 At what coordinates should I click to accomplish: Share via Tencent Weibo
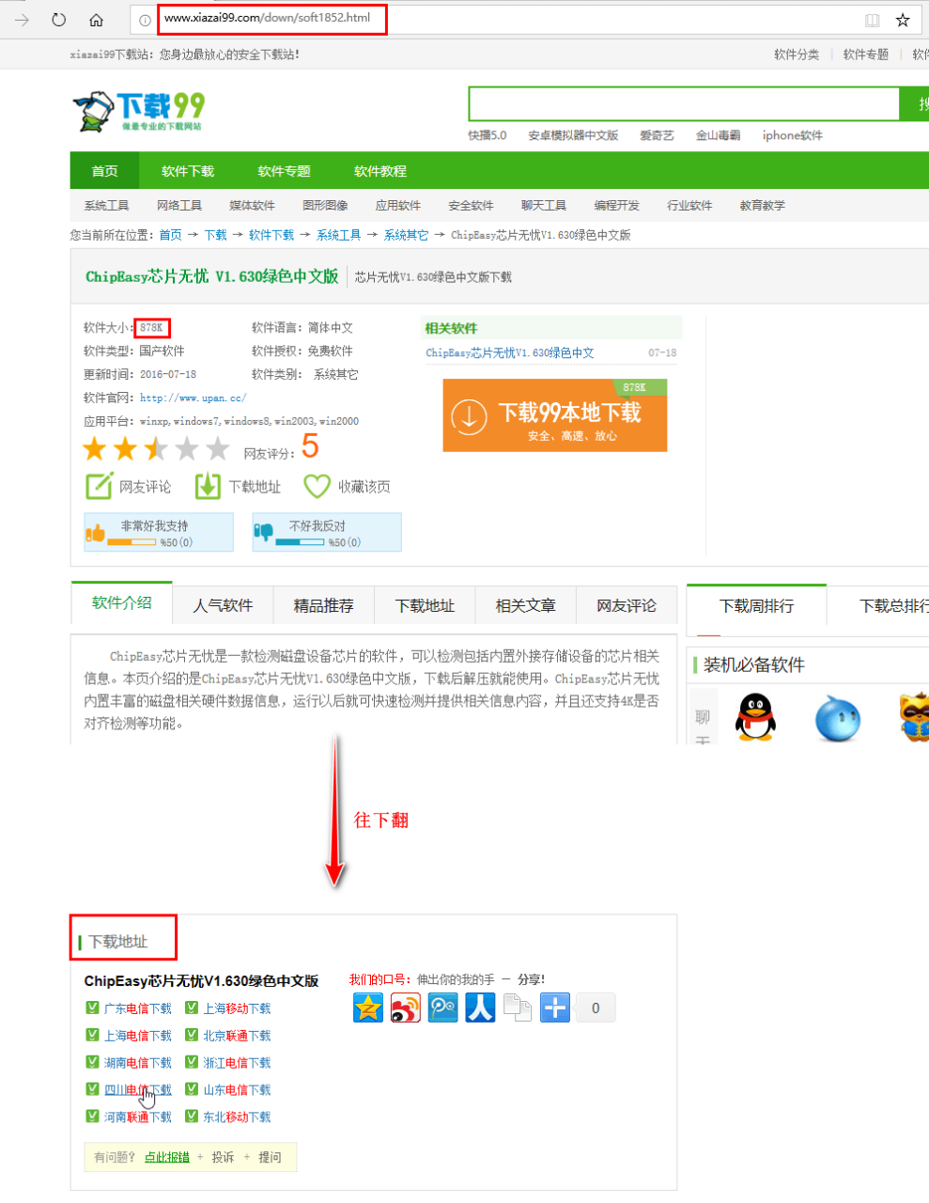[442, 1007]
